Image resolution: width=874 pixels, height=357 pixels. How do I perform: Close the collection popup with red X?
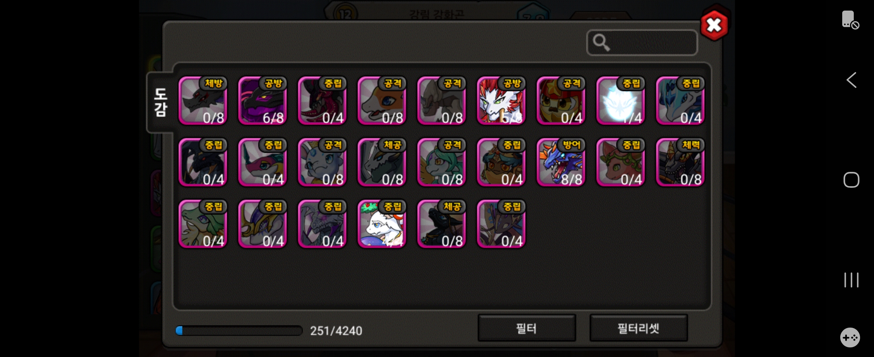click(714, 25)
